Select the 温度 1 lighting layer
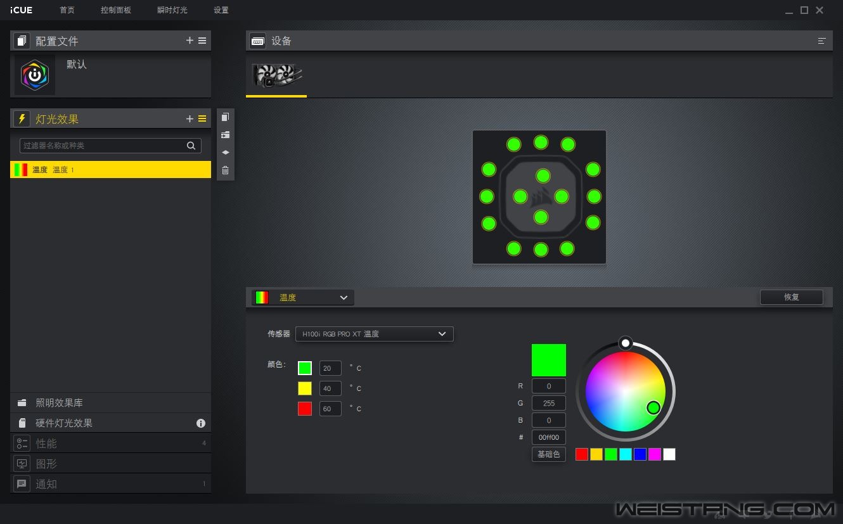 pos(110,170)
